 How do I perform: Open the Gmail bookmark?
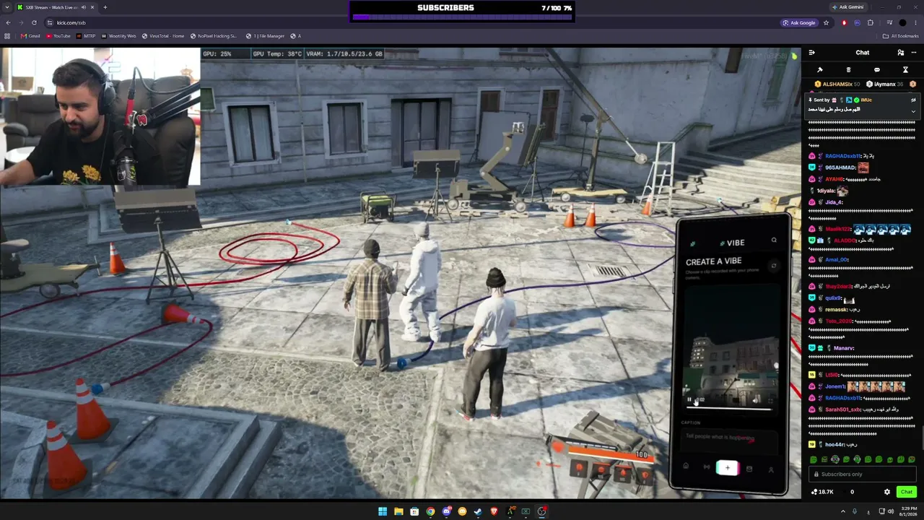31,36
